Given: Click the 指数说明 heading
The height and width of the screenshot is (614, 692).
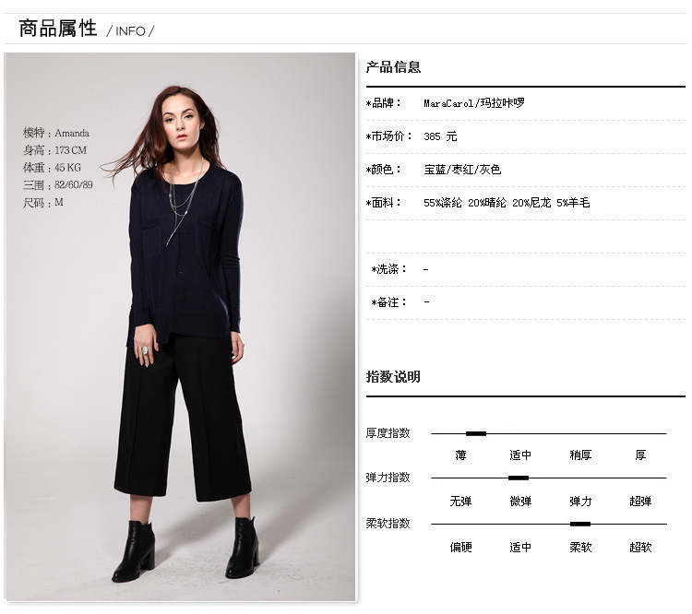Looking at the screenshot, I should pos(393,377).
